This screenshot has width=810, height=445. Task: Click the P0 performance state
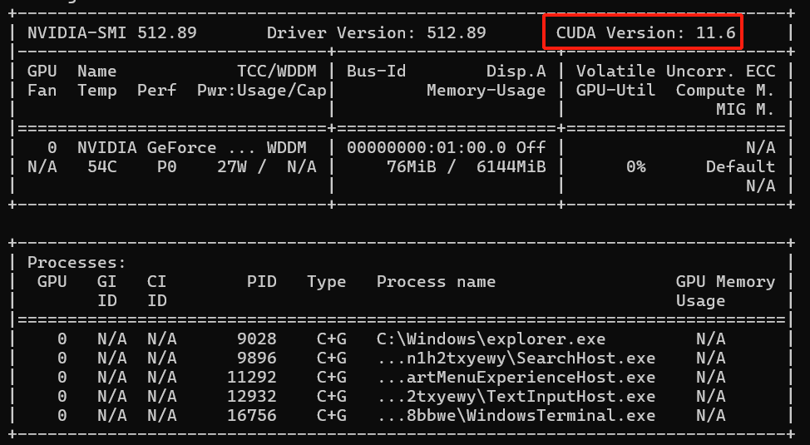click(x=167, y=167)
